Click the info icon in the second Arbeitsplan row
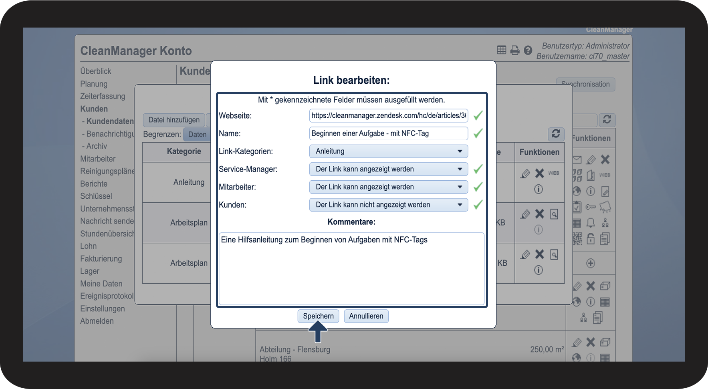This screenshot has width=708, height=389. pos(539,270)
